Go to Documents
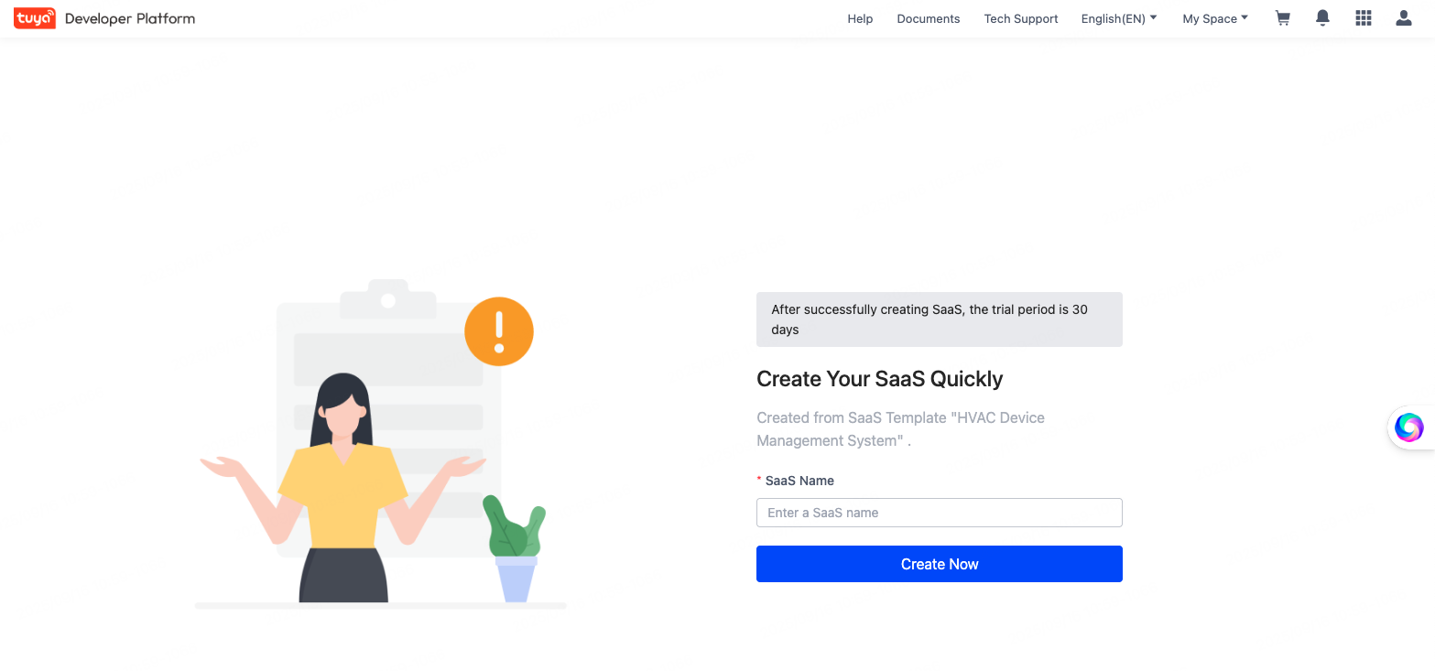This screenshot has width=1435, height=671. coord(928,17)
